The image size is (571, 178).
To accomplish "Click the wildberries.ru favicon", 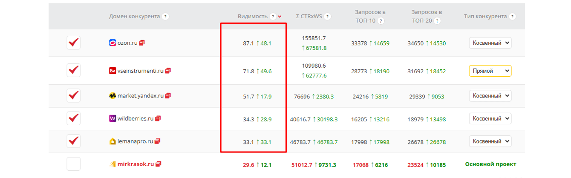I will coord(112,118).
